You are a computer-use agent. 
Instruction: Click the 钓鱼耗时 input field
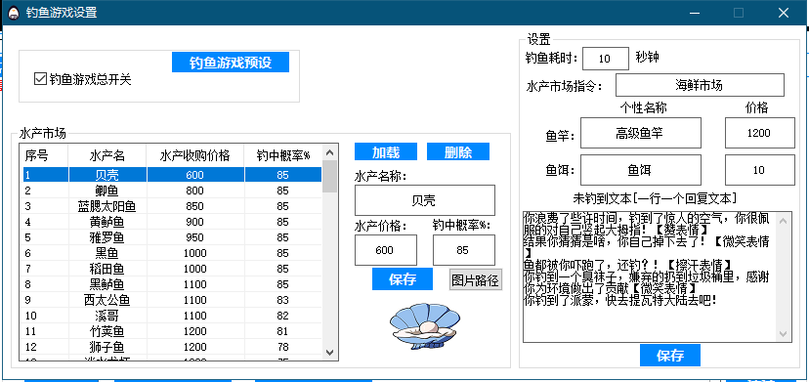point(606,59)
